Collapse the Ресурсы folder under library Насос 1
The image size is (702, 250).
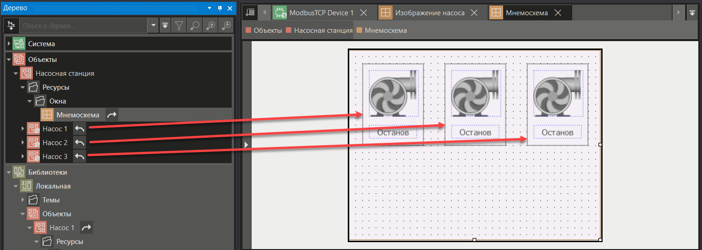pyautogui.click(x=36, y=241)
